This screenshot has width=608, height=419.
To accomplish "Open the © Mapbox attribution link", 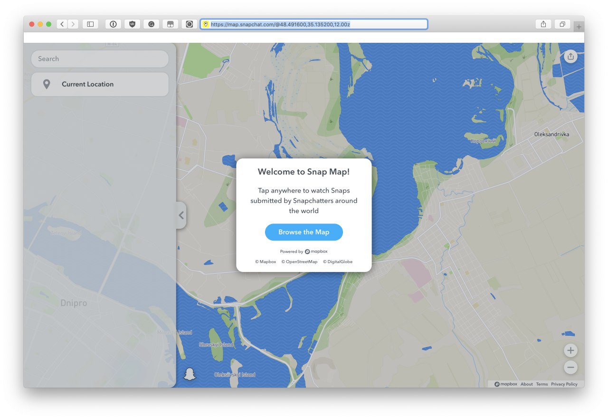I will click(266, 262).
